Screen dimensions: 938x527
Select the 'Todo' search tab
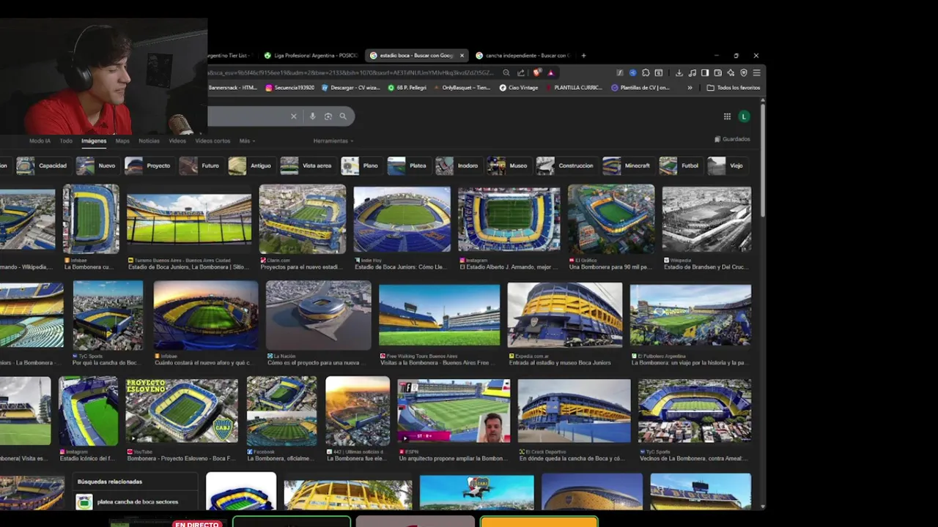[66, 141]
